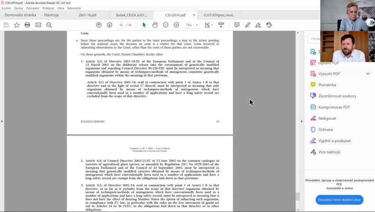Screen dimensions: 375x212
Task: Go to next page arrow
Action: 109,25
